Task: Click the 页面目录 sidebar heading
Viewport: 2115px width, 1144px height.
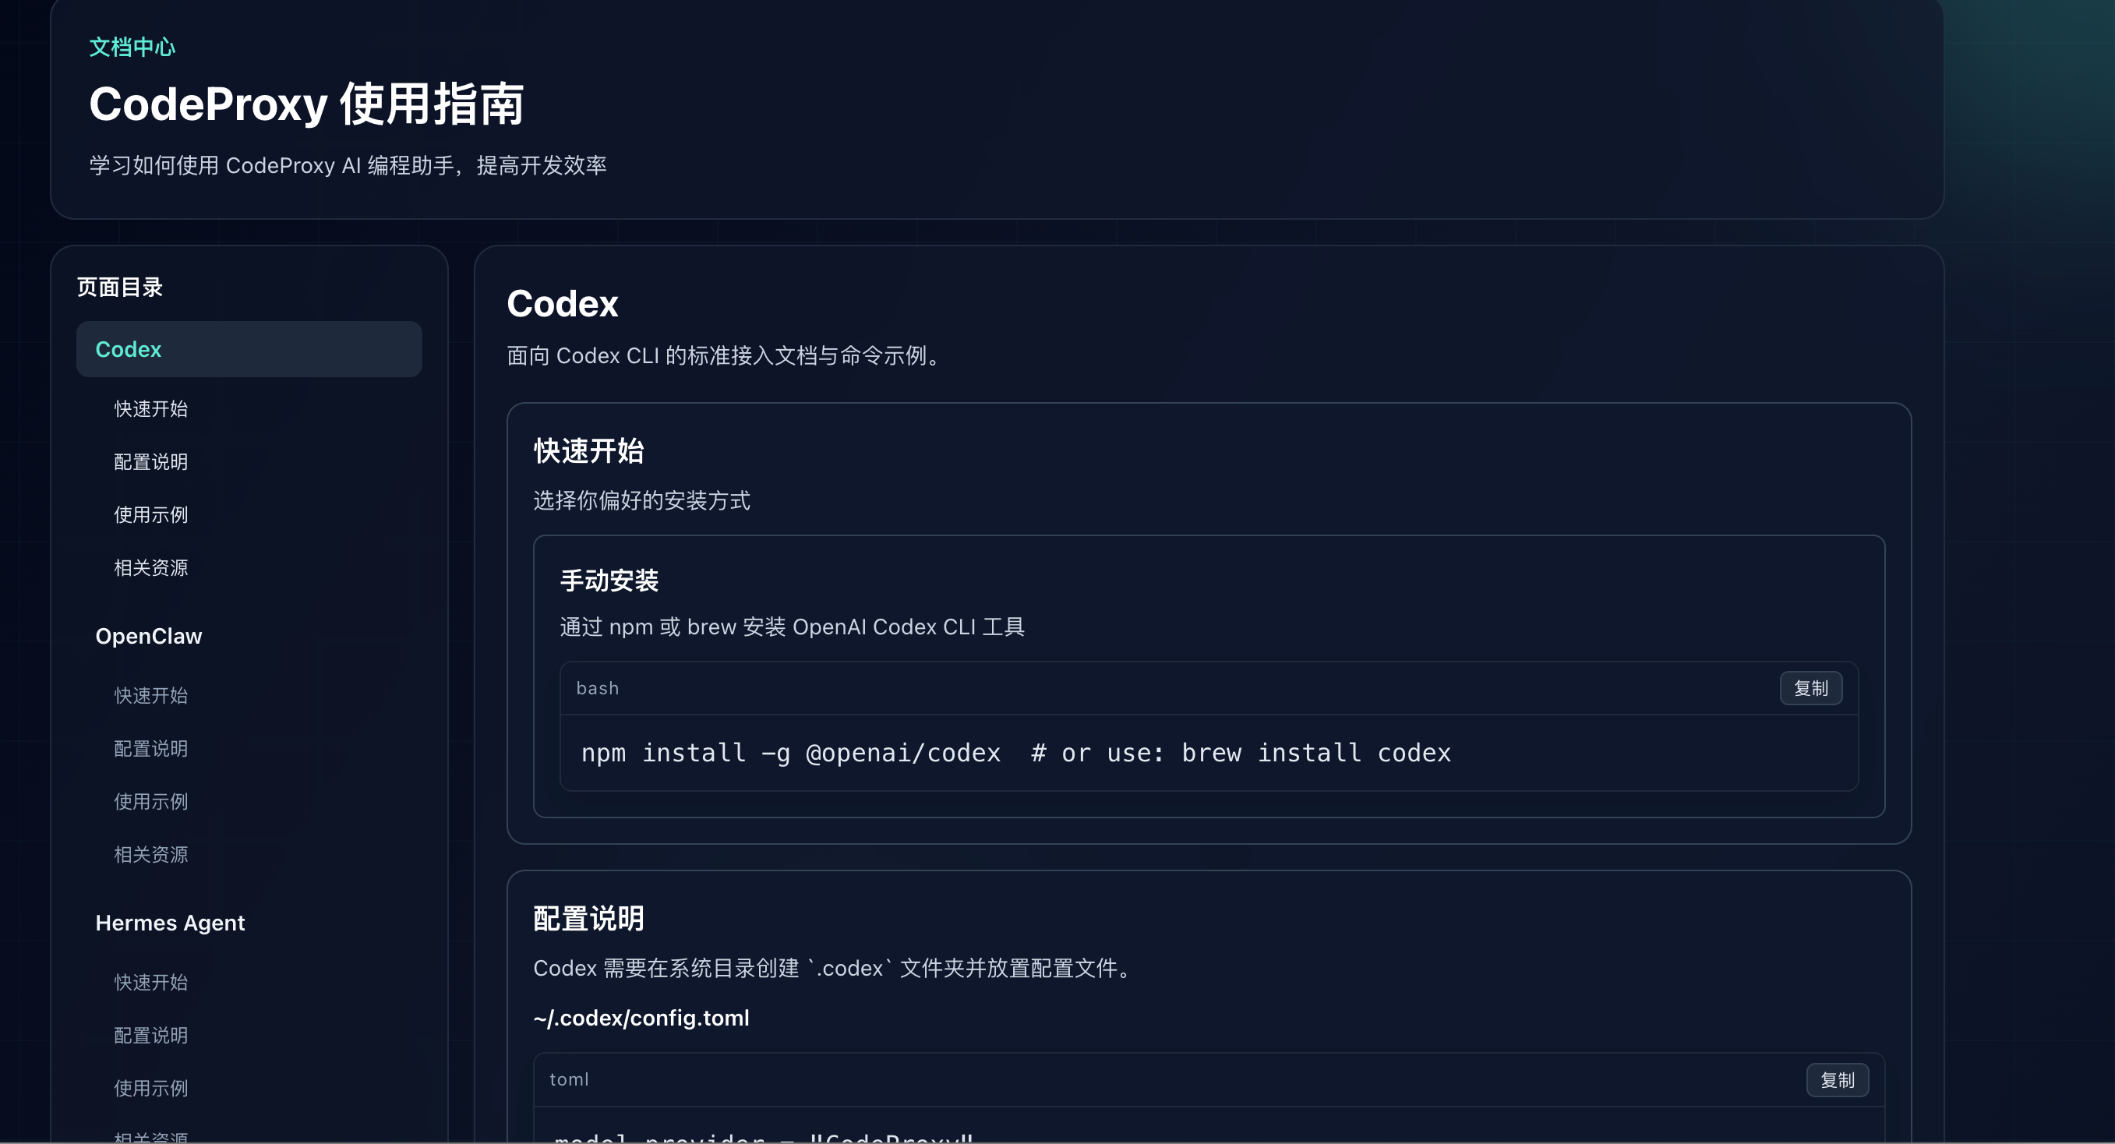Action: [x=120, y=288]
